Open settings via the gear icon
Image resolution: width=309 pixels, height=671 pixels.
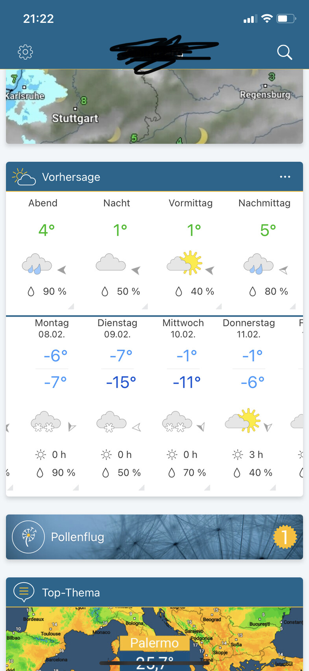coord(25,52)
